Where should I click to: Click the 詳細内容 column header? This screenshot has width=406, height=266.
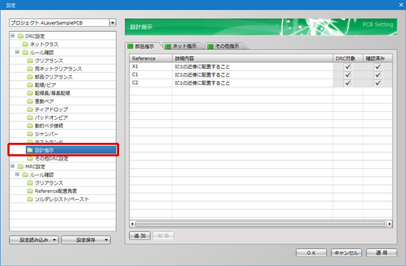pos(252,58)
